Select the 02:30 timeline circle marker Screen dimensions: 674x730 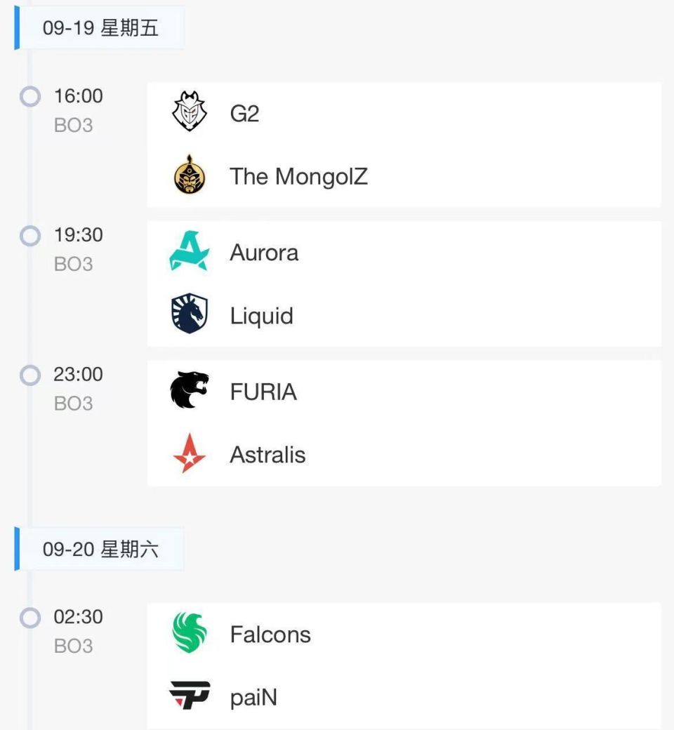(x=30, y=617)
